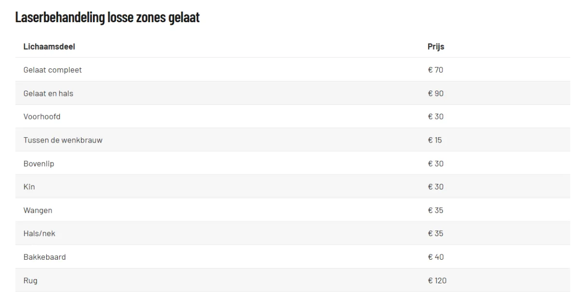Select the 'Wangen' row label
The width and height of the screenshot is (578, 305).
[38, 211]
